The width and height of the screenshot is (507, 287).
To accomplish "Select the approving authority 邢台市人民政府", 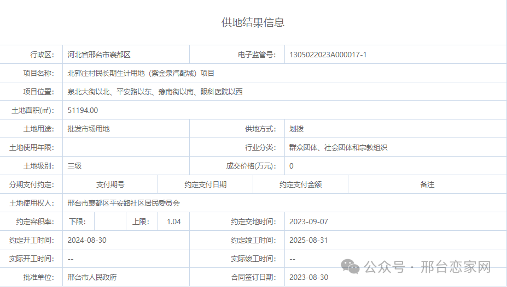I will pos(92,277).
